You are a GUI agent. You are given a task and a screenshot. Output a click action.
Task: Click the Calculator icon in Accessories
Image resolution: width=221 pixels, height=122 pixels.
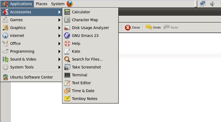click(67, 12)
